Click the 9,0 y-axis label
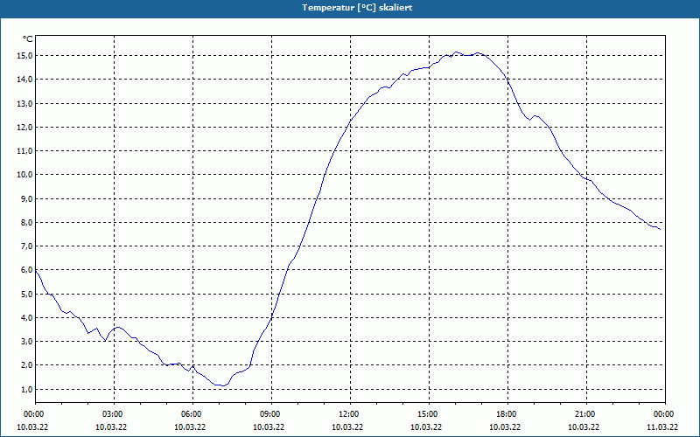The width and height of the screenshot is (700, 437). 26,198
